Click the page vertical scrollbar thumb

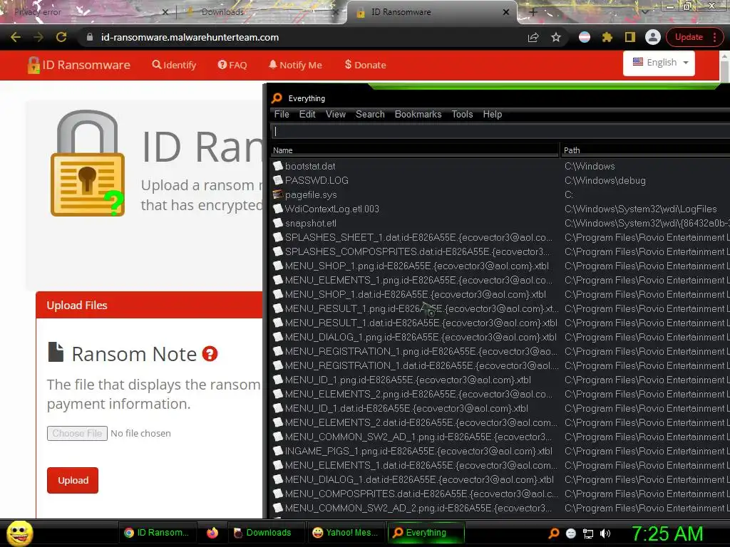(724, 71)
